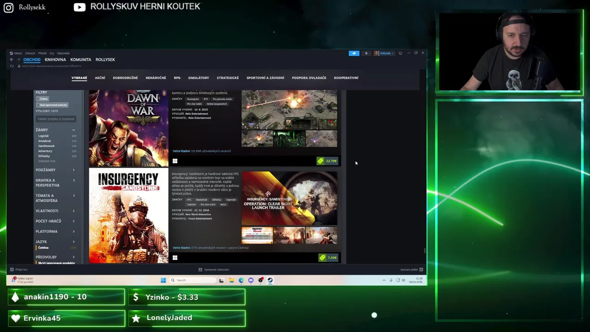Image resolution: width=590 pixels, height=332 pixels.
Task: Click the blue announcements megaphone icon
Action: pos(354,53)
